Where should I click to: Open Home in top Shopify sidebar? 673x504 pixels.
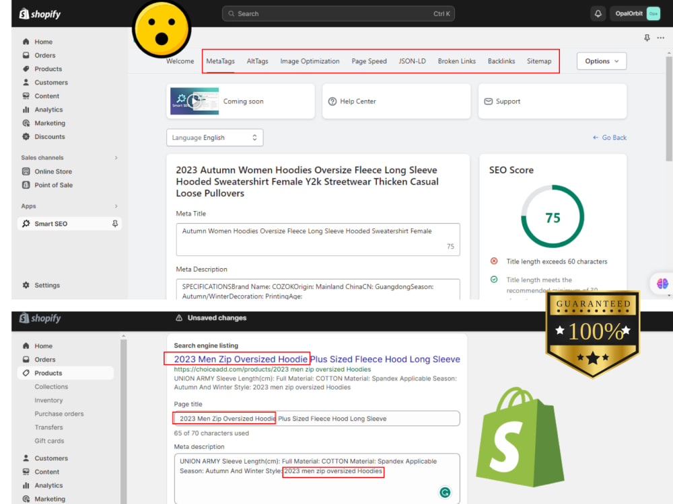(43, 42)
